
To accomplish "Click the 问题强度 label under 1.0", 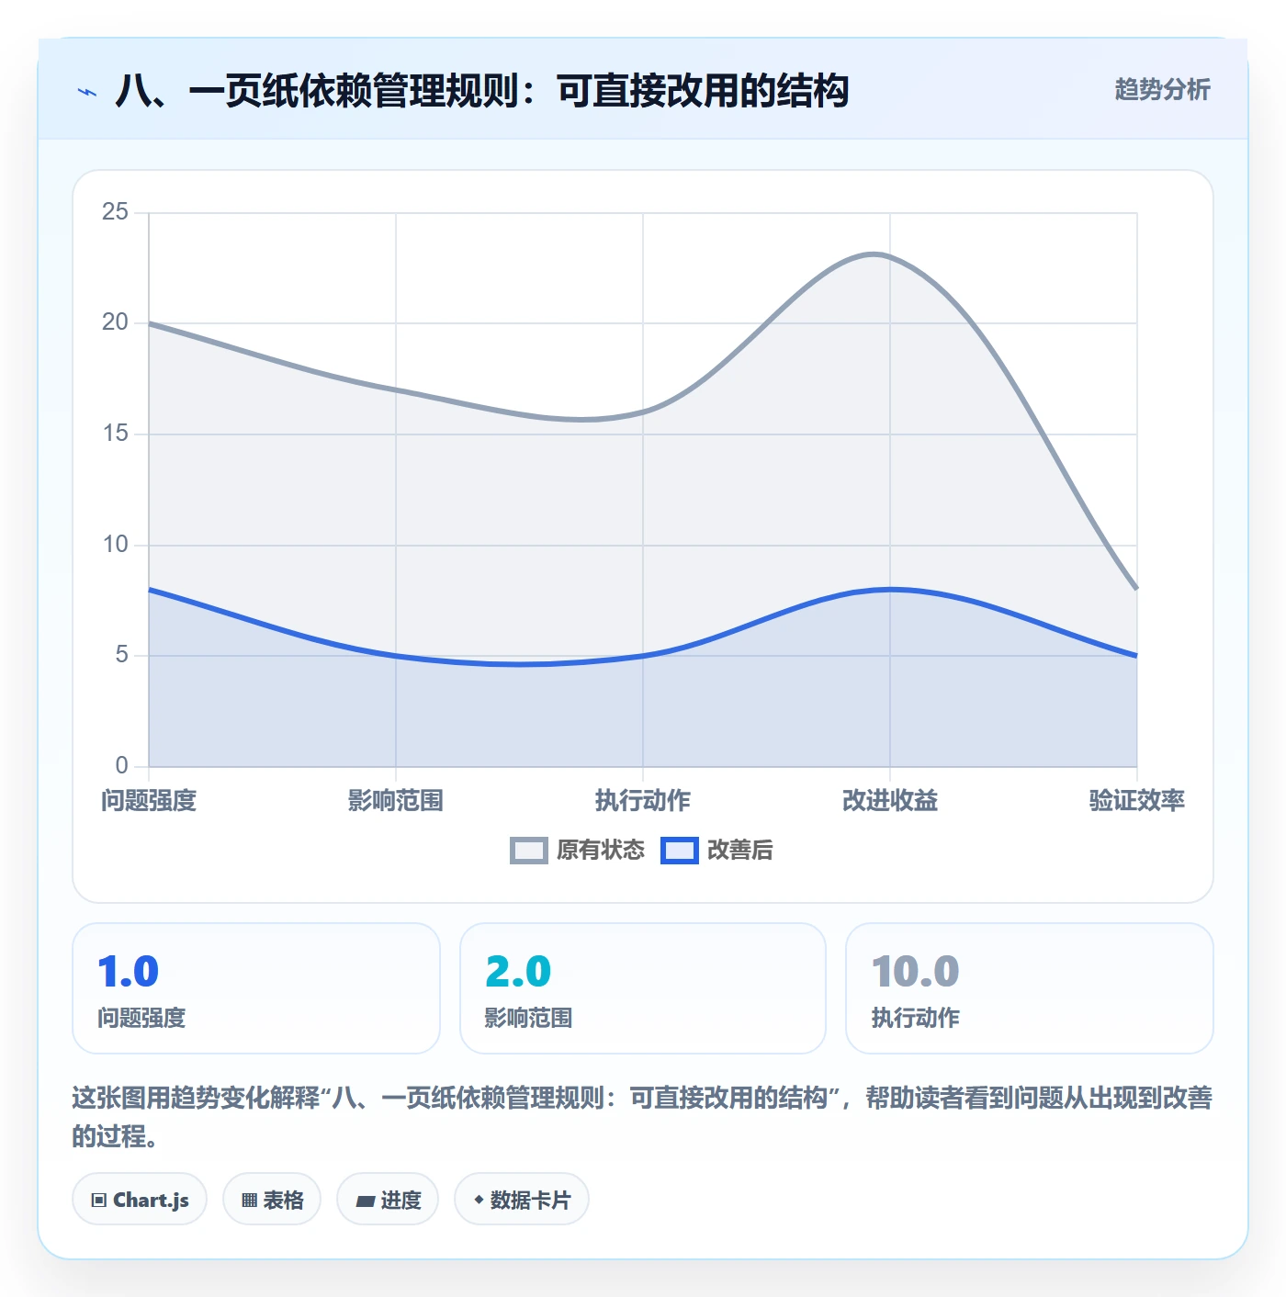I will (141, 1018).
